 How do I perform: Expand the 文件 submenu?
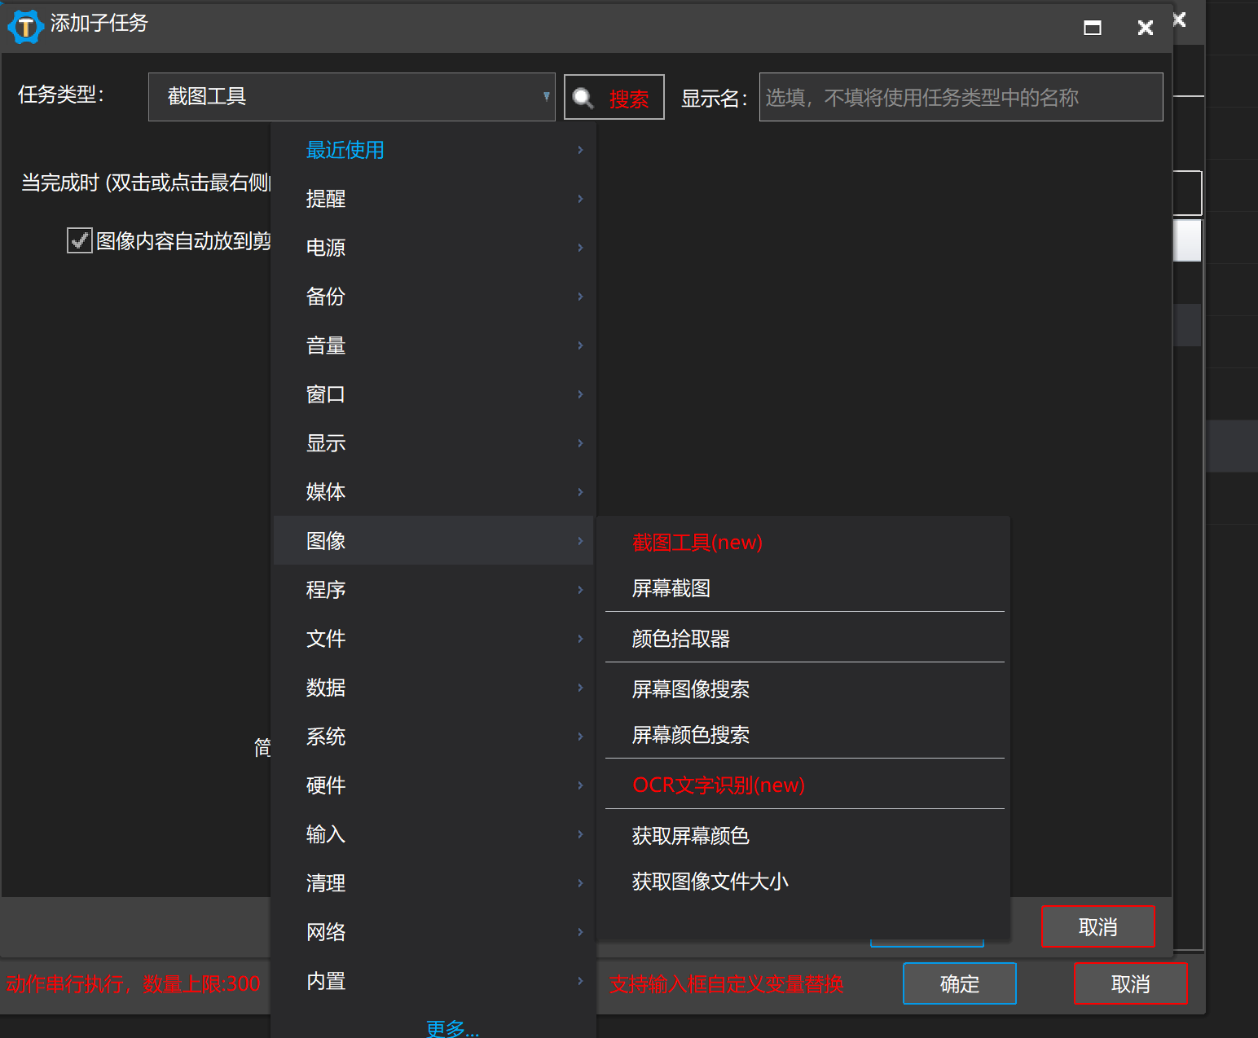pyautogui.click(x=433, y=639)
